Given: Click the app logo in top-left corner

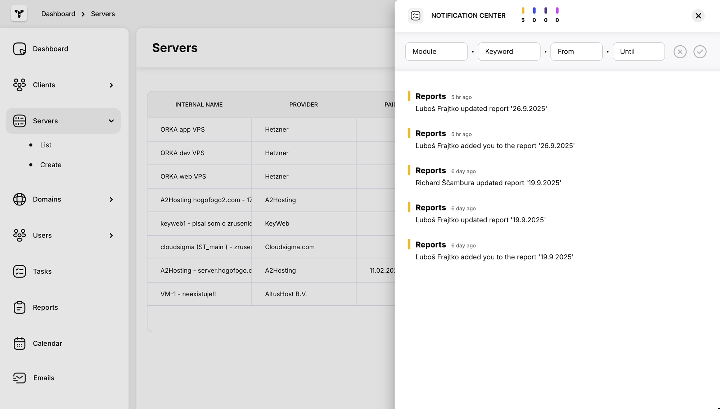Looking at the screenshot, I should pos(19,14).
